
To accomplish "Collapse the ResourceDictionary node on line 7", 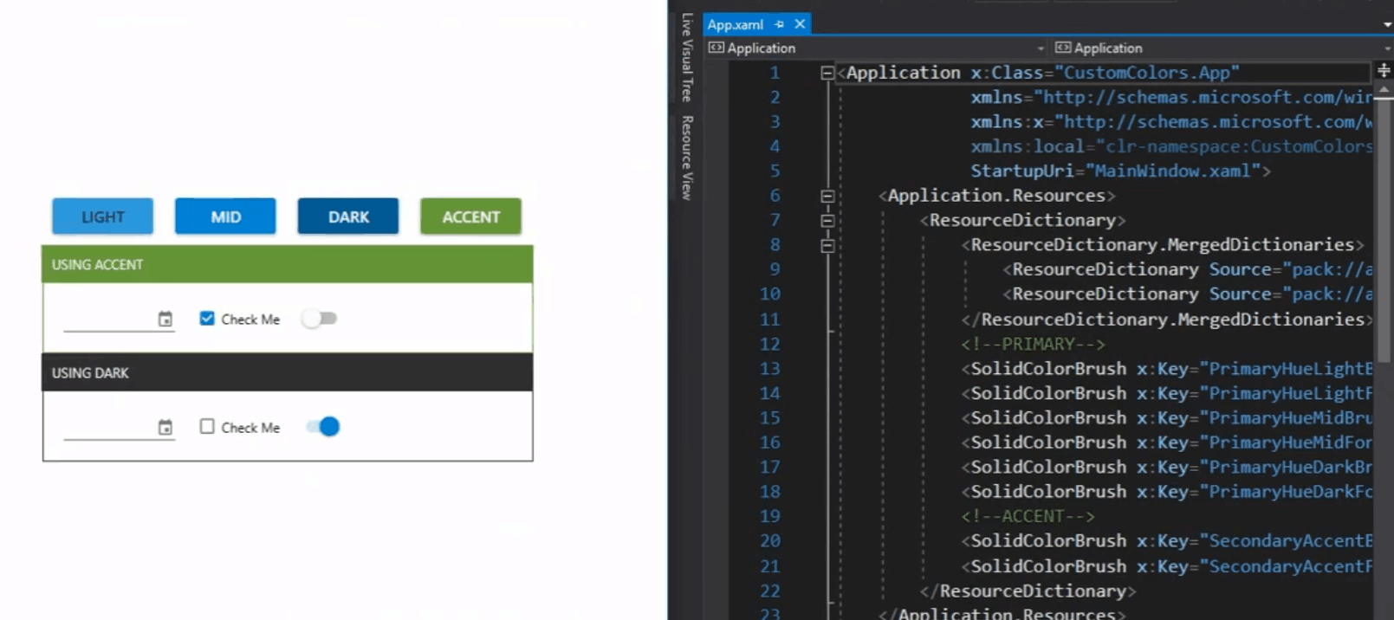I will pos(827,221).
